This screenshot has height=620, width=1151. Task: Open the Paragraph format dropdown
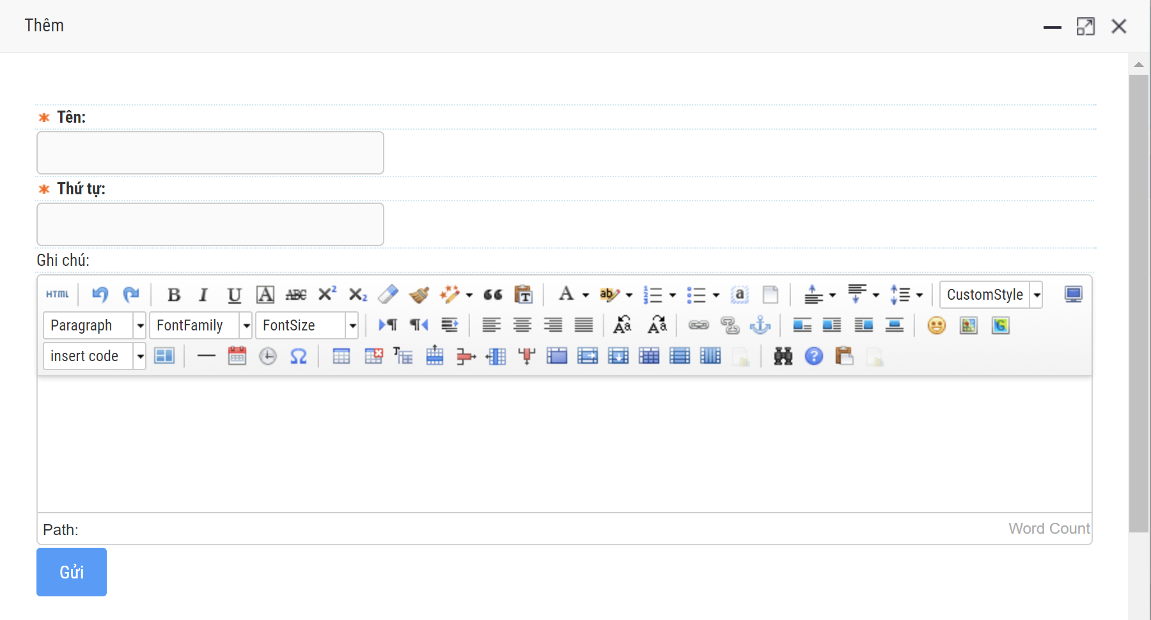[x=140, y=325]
